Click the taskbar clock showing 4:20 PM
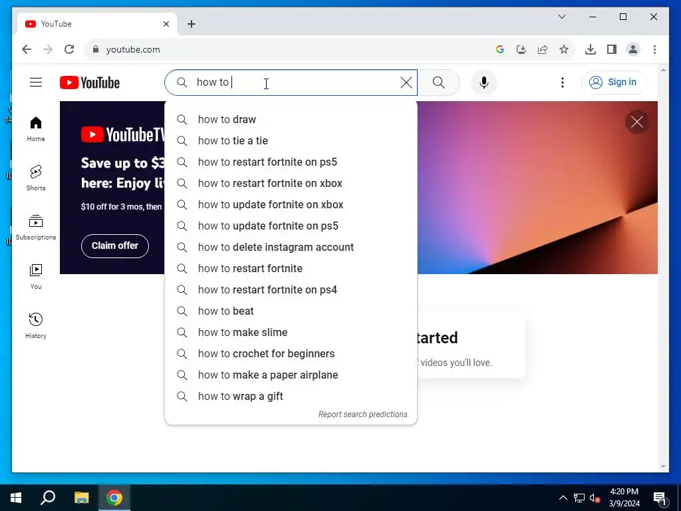Image resolution: width=681 pixels, height=511 pixels. (624, 498)
